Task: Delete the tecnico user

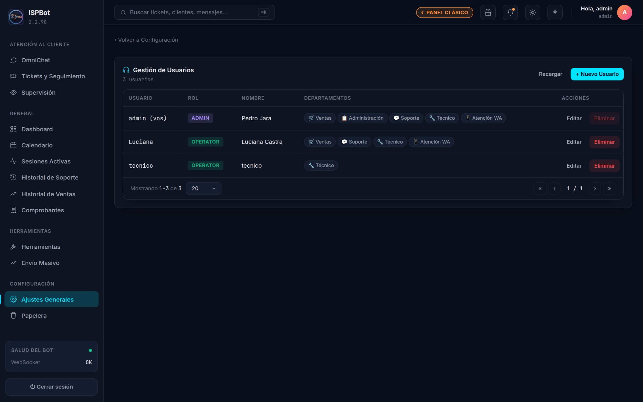Action: (604, 166)
